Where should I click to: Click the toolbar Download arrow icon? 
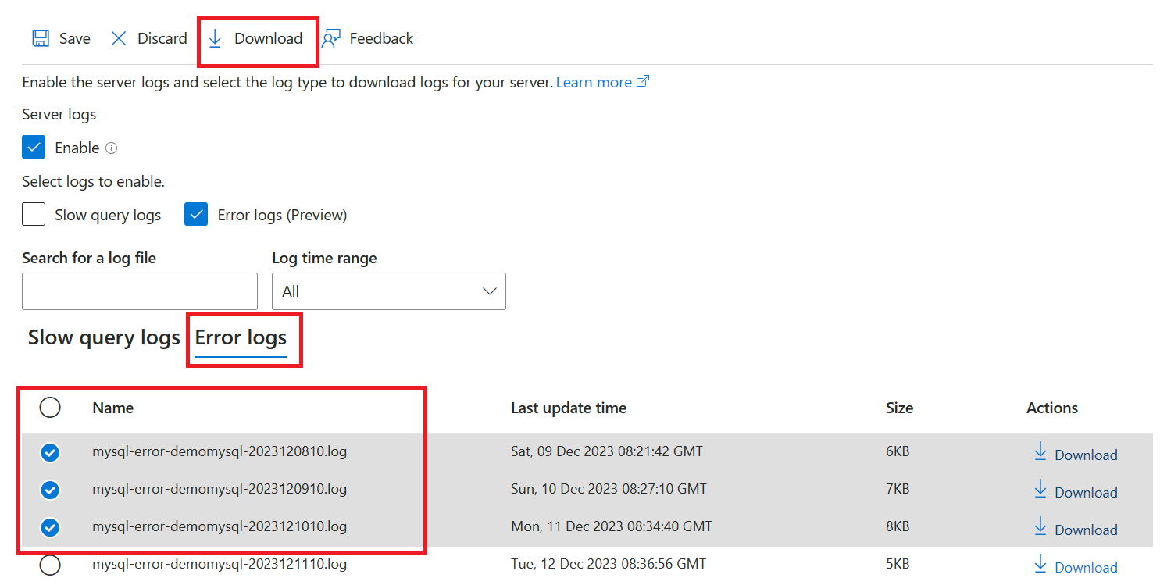216,38
